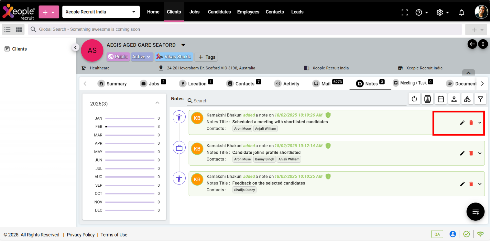
Task: Click the QA badge in the footer
Action: [x=437, y=234]
